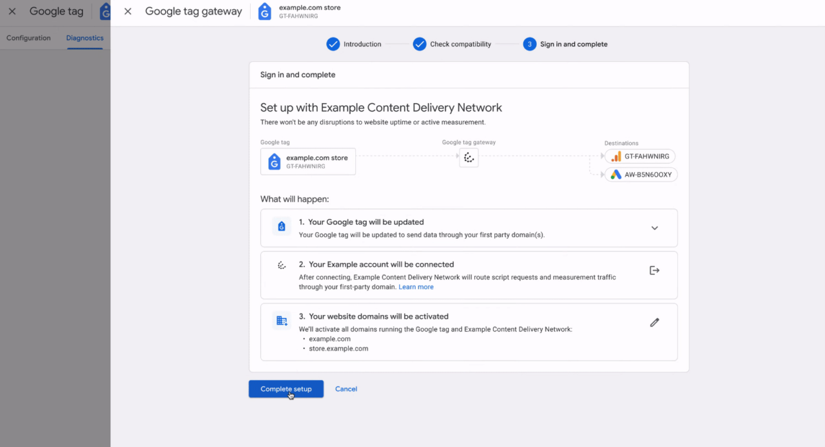Click domains building icon beside step 3
The width and height of the screenshot is (825, 447).
(x=282, y=320)
